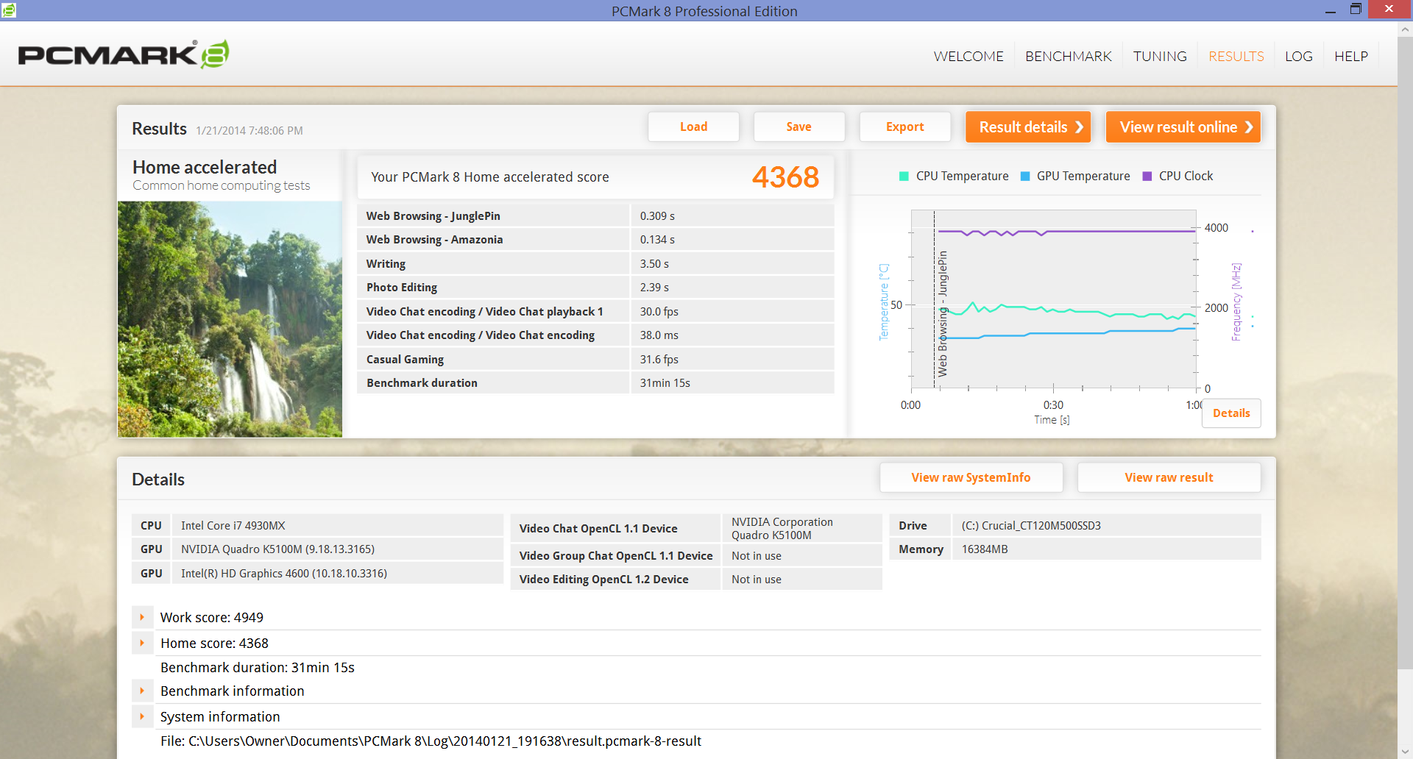Select the Video Chat playback 1 row
Image resolution: width=1413 pixels, height=759 pixels.
(595, 311)
